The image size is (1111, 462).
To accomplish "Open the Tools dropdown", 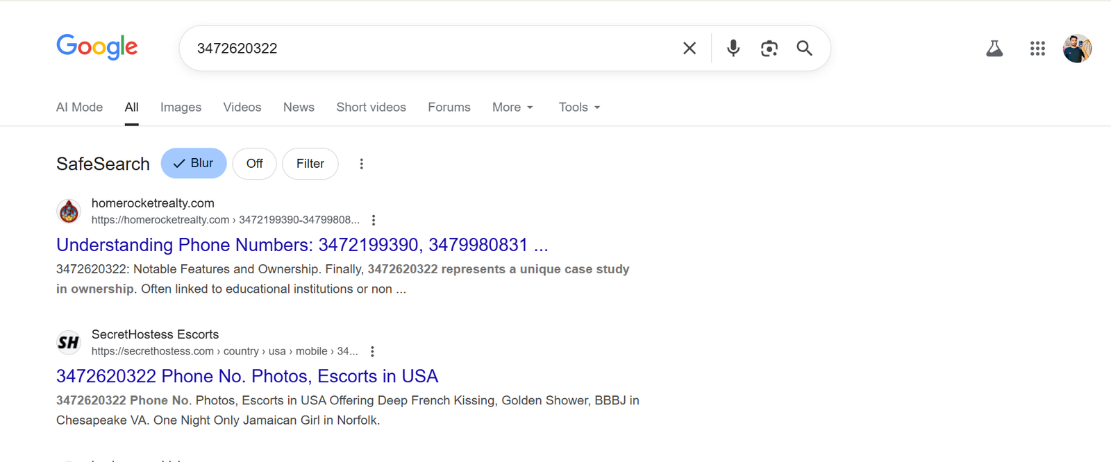I will [x=579, y=108].
